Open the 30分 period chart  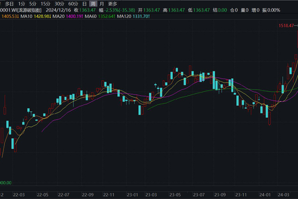pos(59,3)
